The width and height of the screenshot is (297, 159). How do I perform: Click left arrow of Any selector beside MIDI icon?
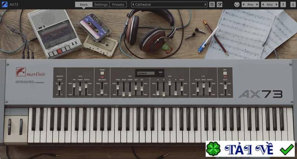244,4
